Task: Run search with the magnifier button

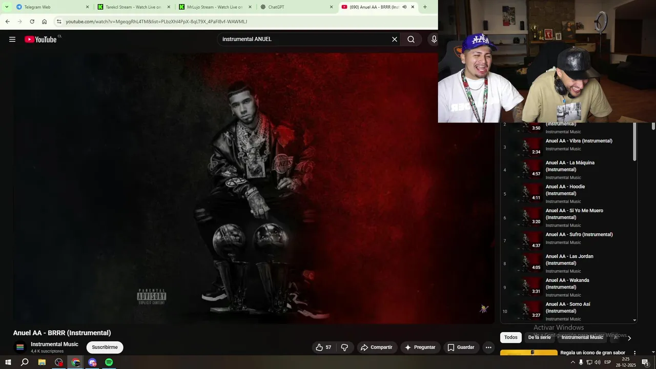Action: tap(411, 39)
